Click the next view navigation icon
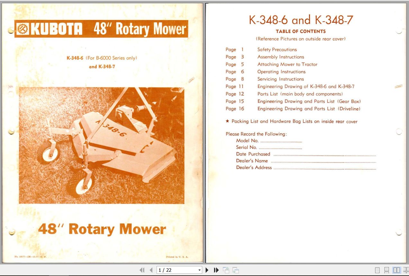Screen dimensions: 409x276 click(x=236, y=270)
